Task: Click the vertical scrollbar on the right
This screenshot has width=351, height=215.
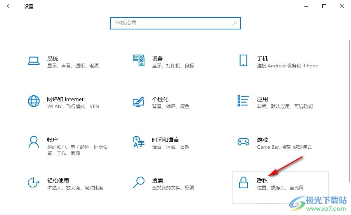Action: pyautogui.click(x=349, y=111)
